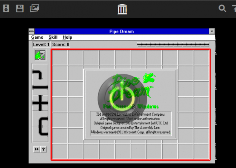
Task: Open the Internet Archive logo home
Action: pyautogui.click(x=123, y=8)
